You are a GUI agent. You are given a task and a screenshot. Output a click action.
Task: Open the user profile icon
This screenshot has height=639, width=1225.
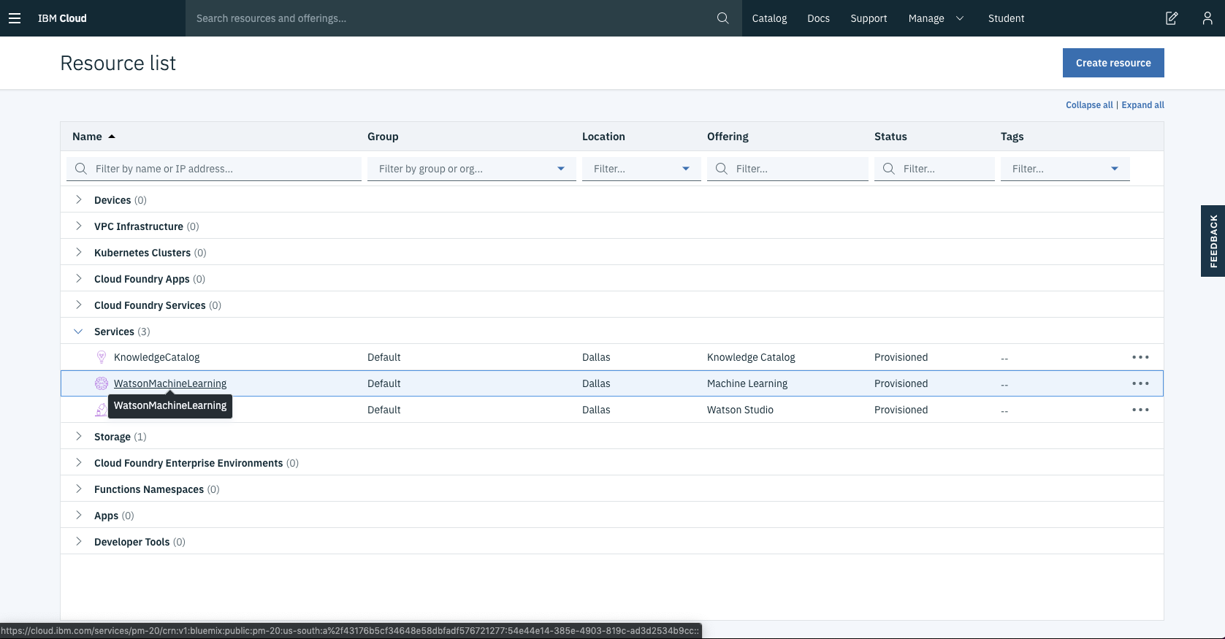click(1207, 18)
